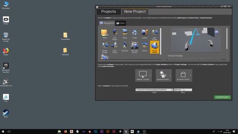Select the Steam desktop shortcut
The height and width of the screenshot is (134, 238).
[6, 114]
